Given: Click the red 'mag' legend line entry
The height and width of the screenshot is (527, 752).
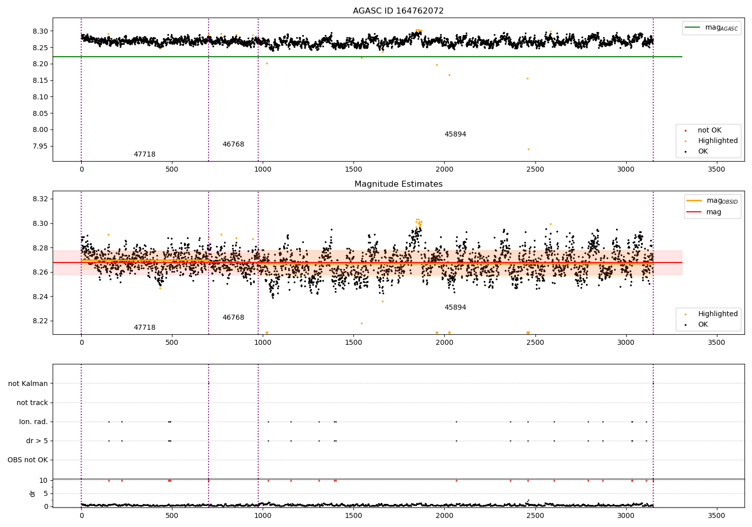Looking at the screenshot, I should point(704,212).
